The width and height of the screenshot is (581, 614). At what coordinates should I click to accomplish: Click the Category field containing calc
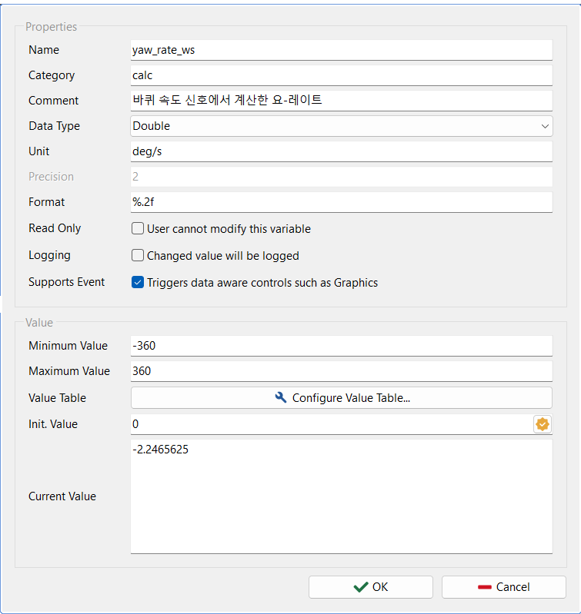[x=342, y=75]
